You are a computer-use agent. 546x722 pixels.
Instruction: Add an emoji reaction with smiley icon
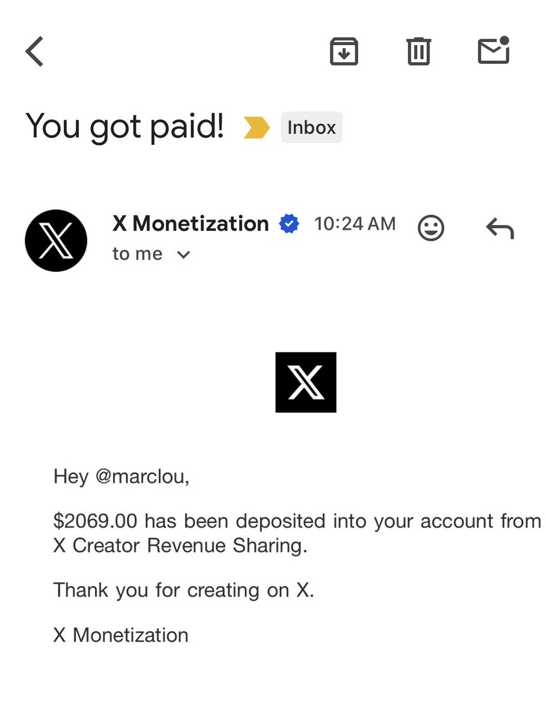point(431,229)
